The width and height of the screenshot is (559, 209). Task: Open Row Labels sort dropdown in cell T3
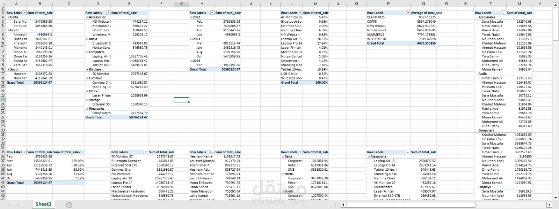(504, 13)
